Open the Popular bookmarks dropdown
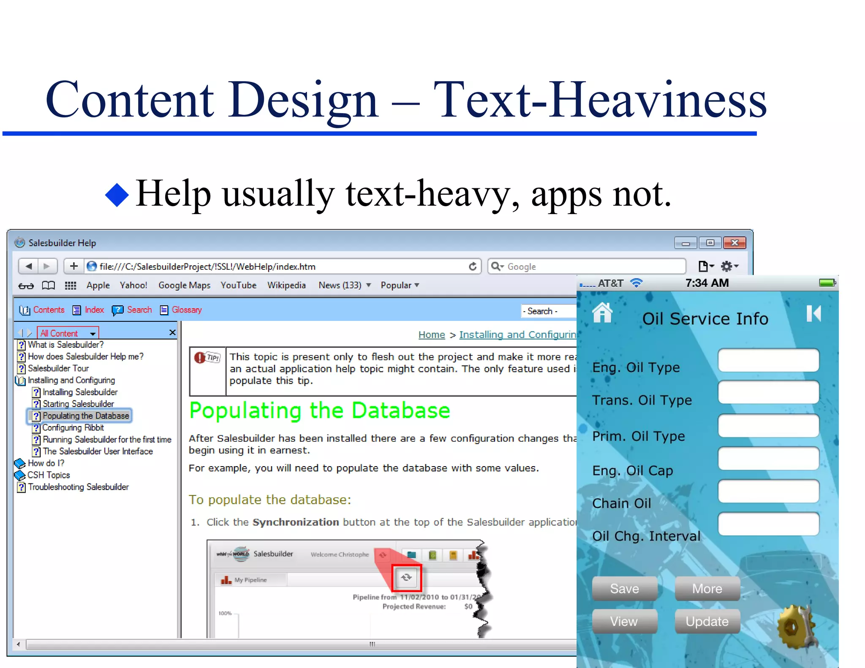 coord(400,285)
